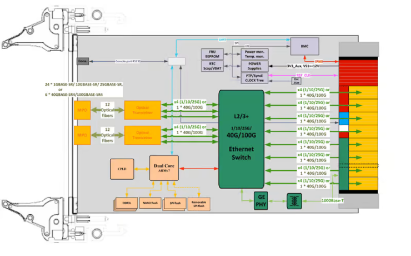
Task: Click the Osc 25M oscillator box
Action: click(x=296, y=81)
